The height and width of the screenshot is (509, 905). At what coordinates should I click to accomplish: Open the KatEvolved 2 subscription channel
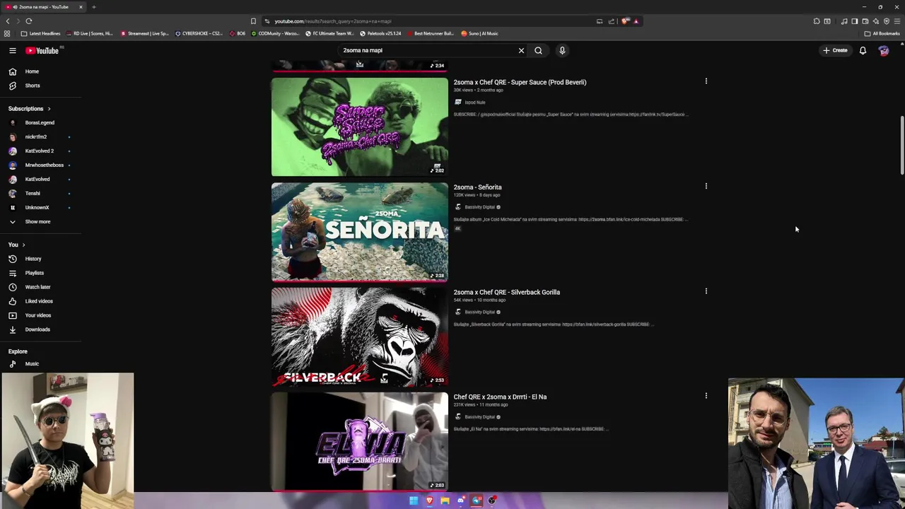[40, 151]
